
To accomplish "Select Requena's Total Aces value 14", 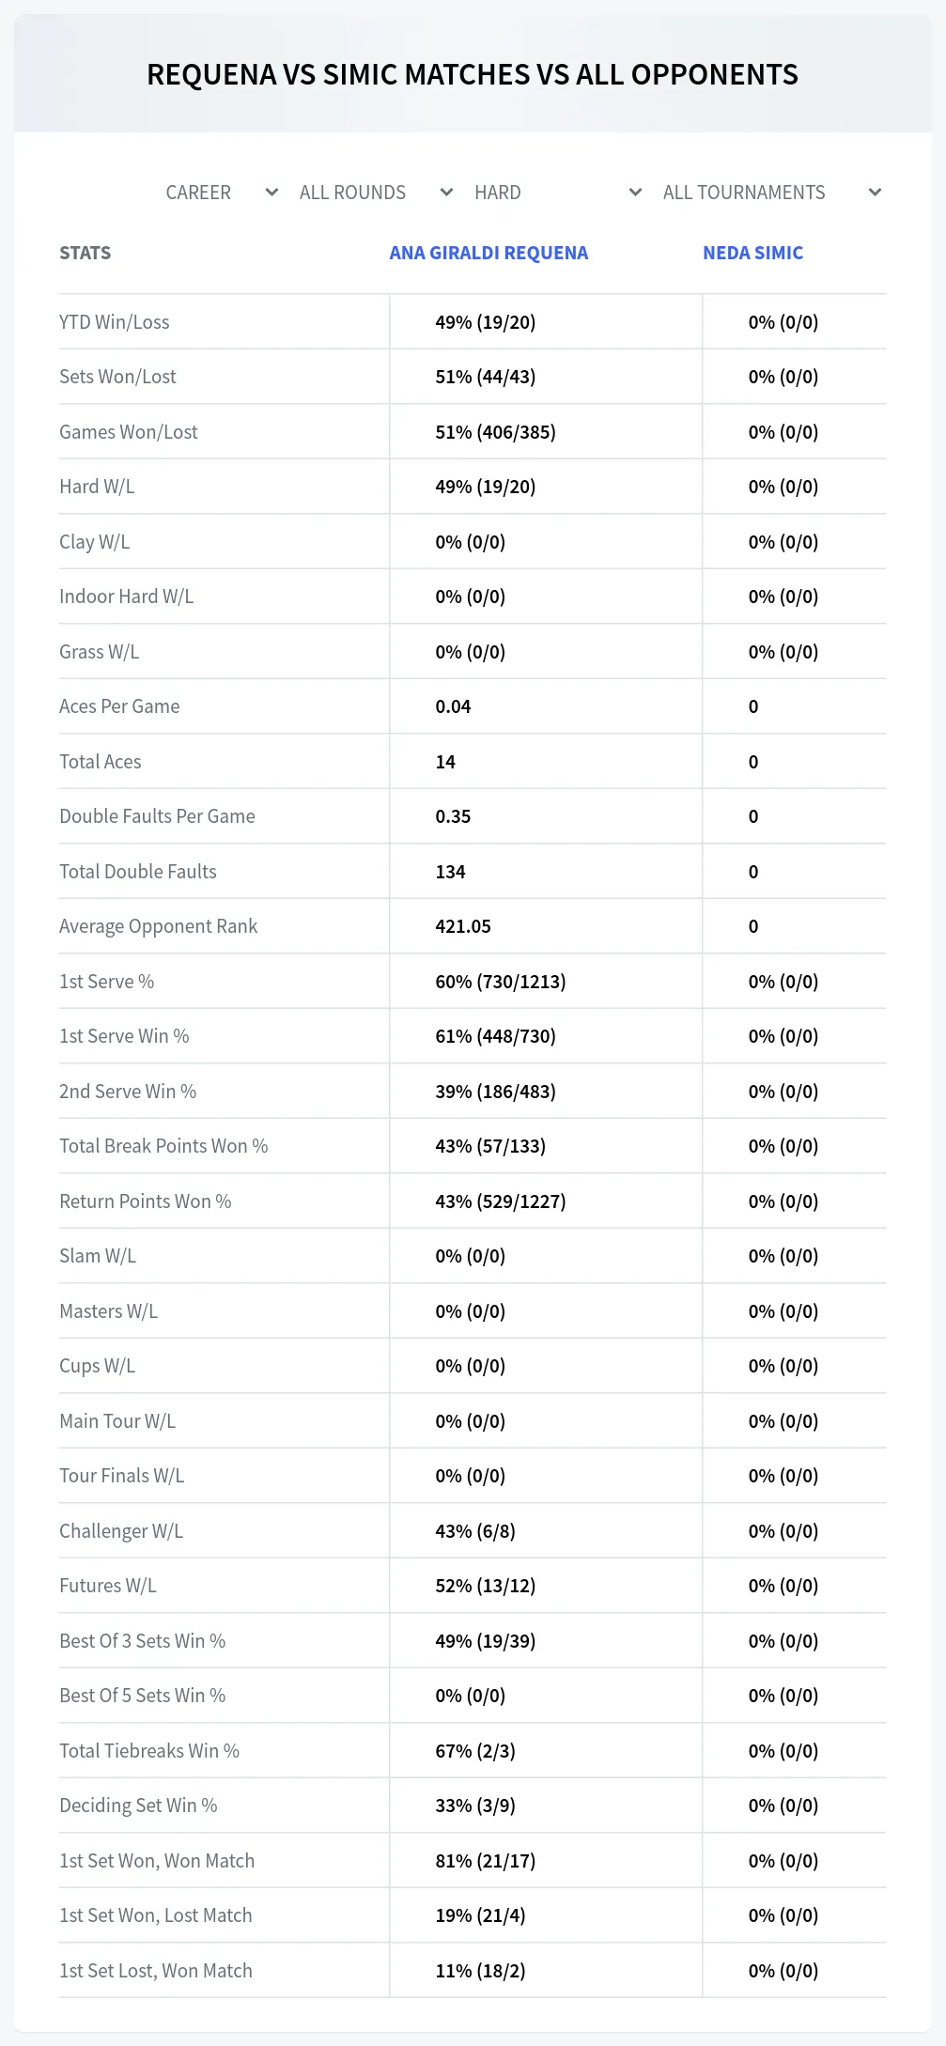I will [445, 762].
